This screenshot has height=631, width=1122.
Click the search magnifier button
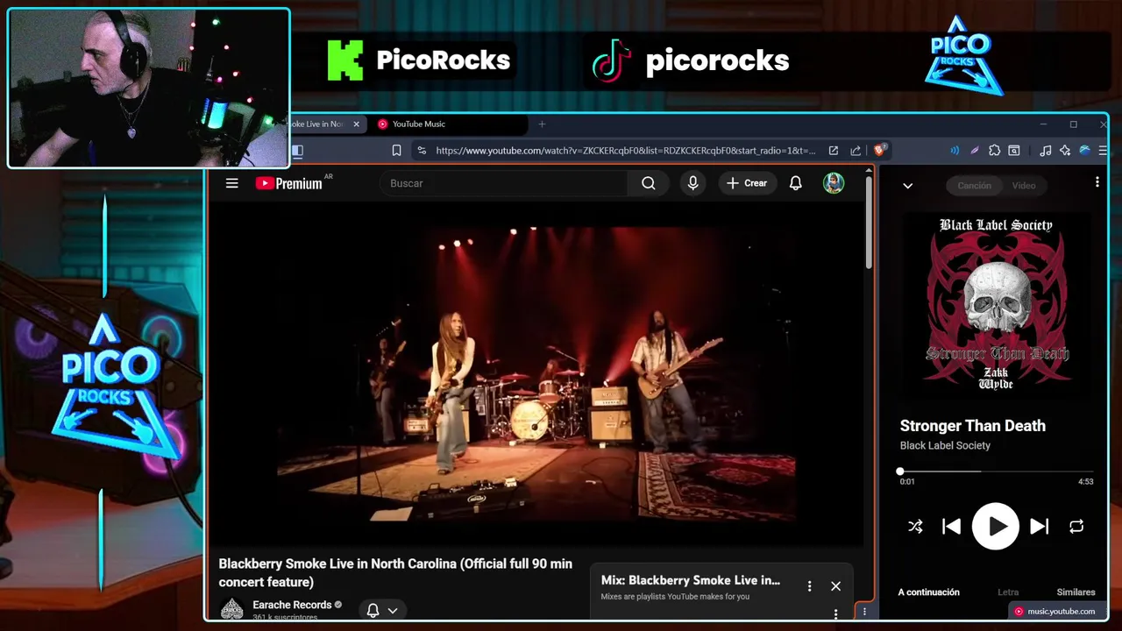point(649,183)
